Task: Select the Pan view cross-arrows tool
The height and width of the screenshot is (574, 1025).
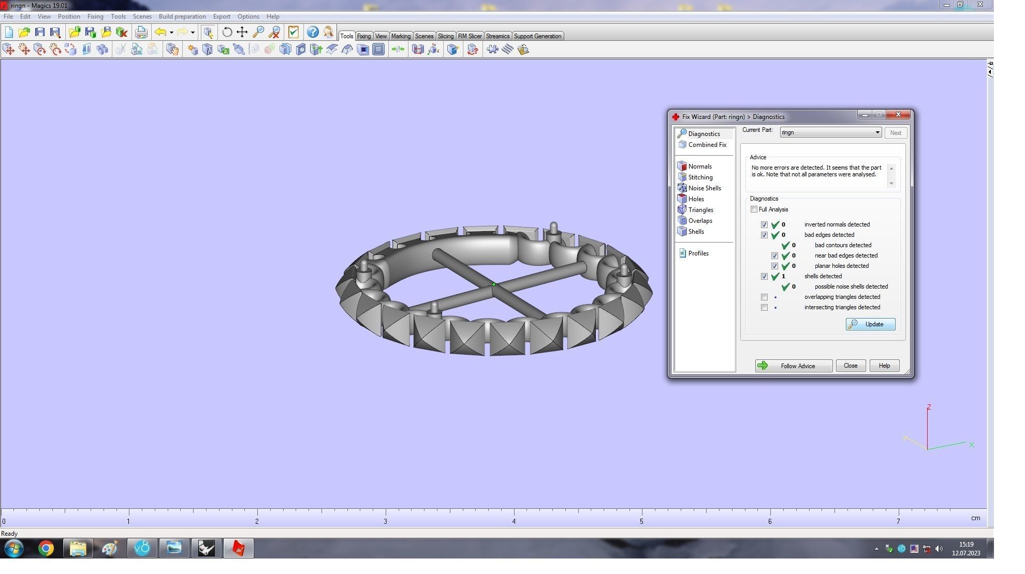Action: tap(242, 32)
